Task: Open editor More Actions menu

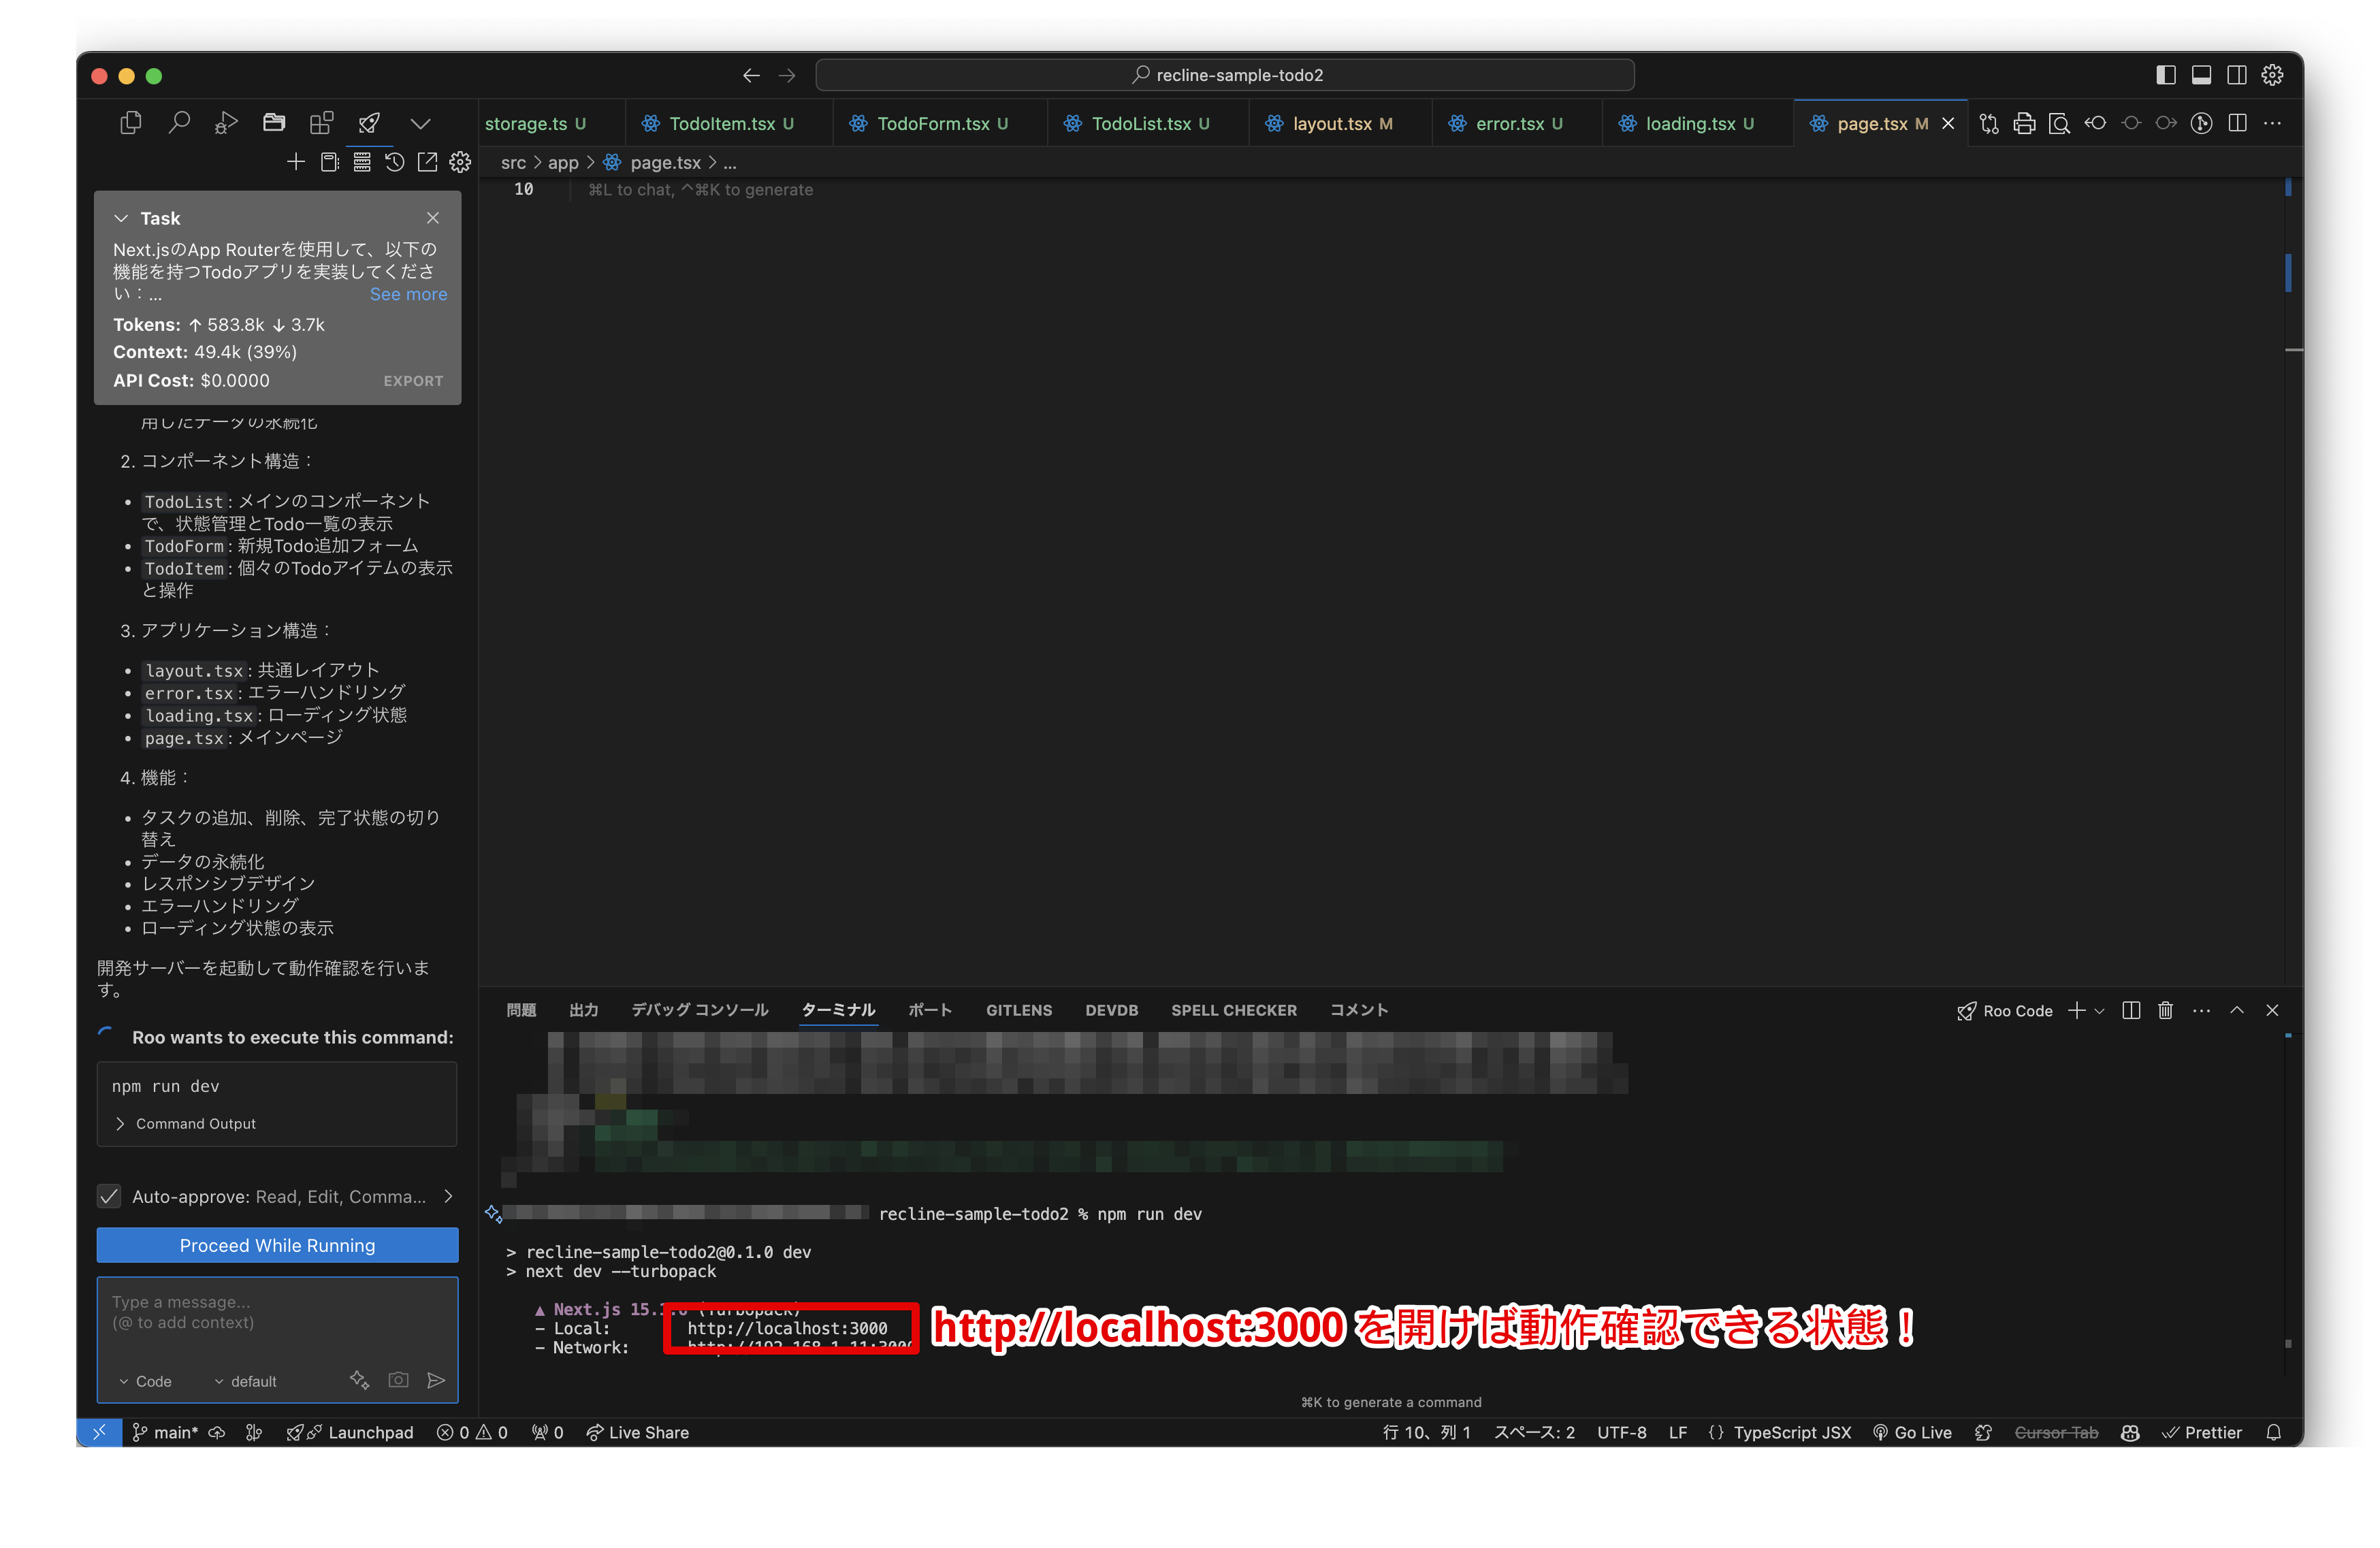Action: coord(2272,123)
